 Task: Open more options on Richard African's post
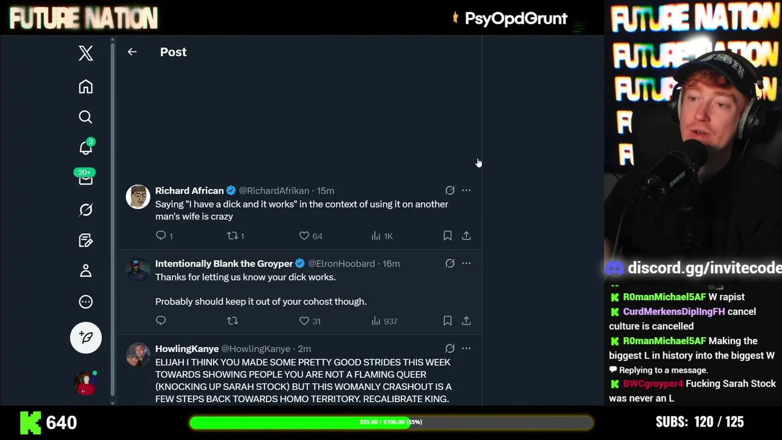[466, 191]
